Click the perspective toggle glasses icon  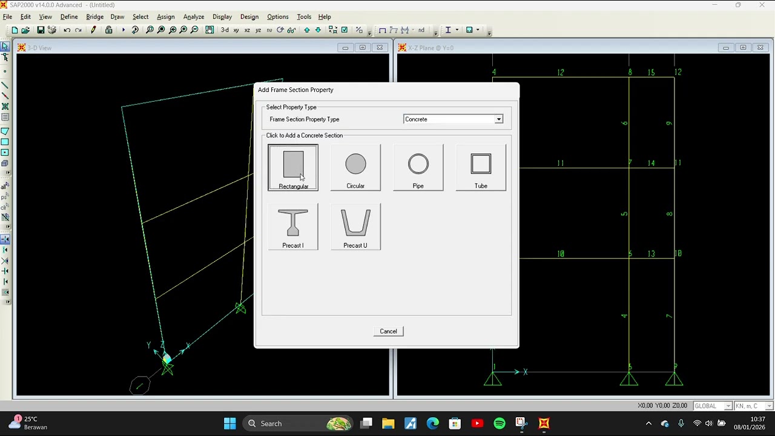pyautogui.click(x=291, y=30)
